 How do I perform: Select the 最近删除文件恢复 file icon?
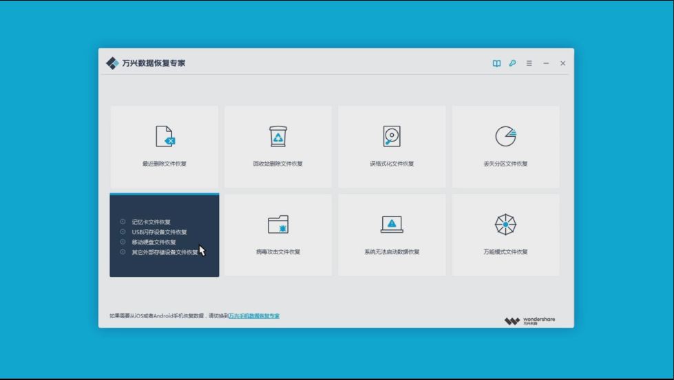pos(165,136)
